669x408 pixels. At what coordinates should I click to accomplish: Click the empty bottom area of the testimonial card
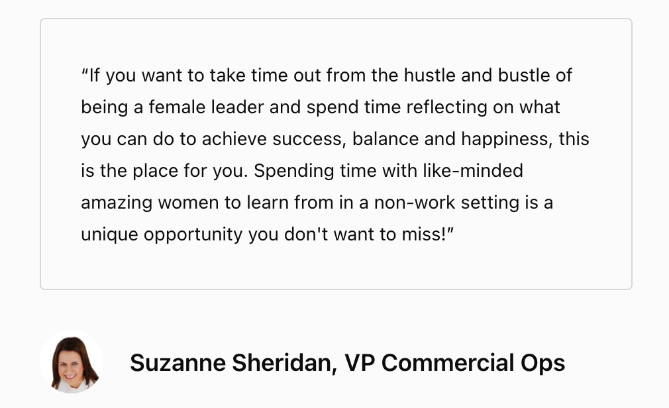[x=336, y=268]
